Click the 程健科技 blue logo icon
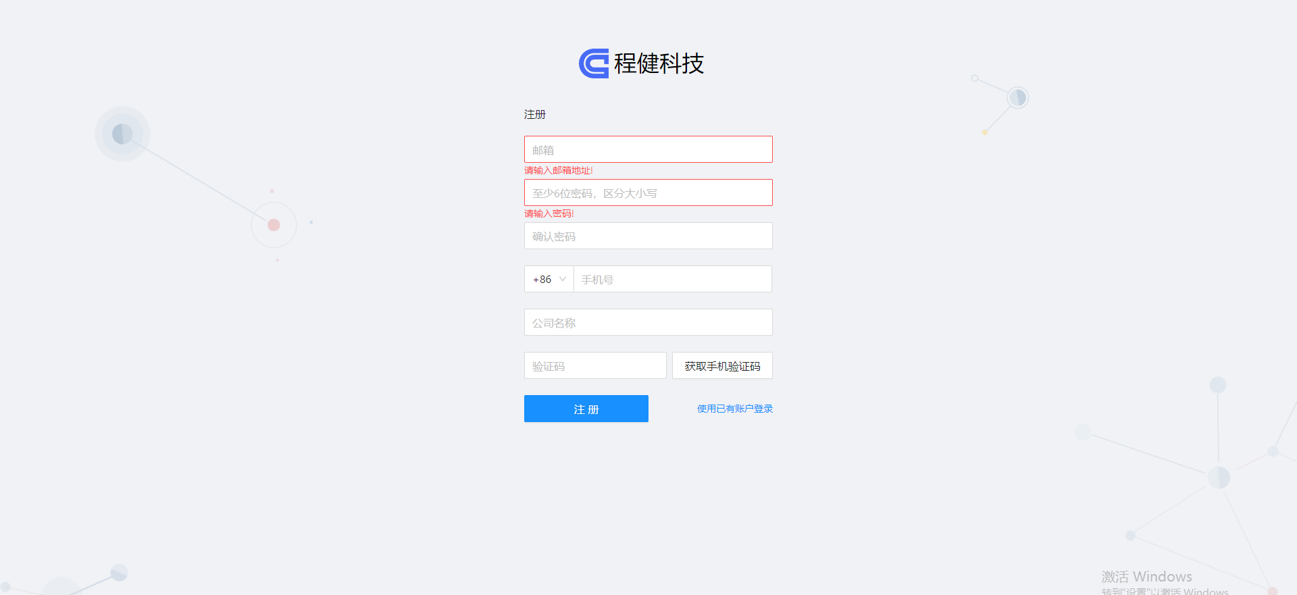The width and height of the screenshot is (1297, 595). 594,63
